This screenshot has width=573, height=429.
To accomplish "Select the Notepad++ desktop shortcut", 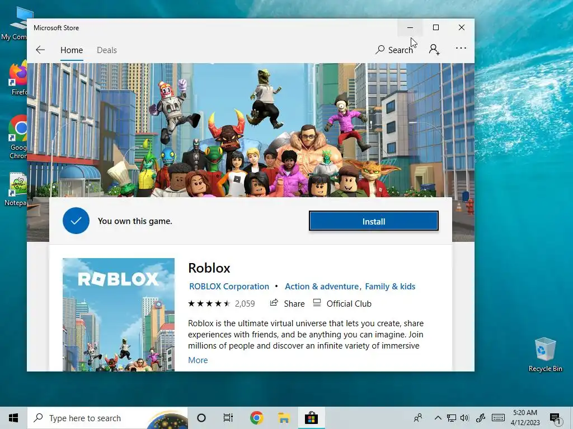I will pos(15,189).
